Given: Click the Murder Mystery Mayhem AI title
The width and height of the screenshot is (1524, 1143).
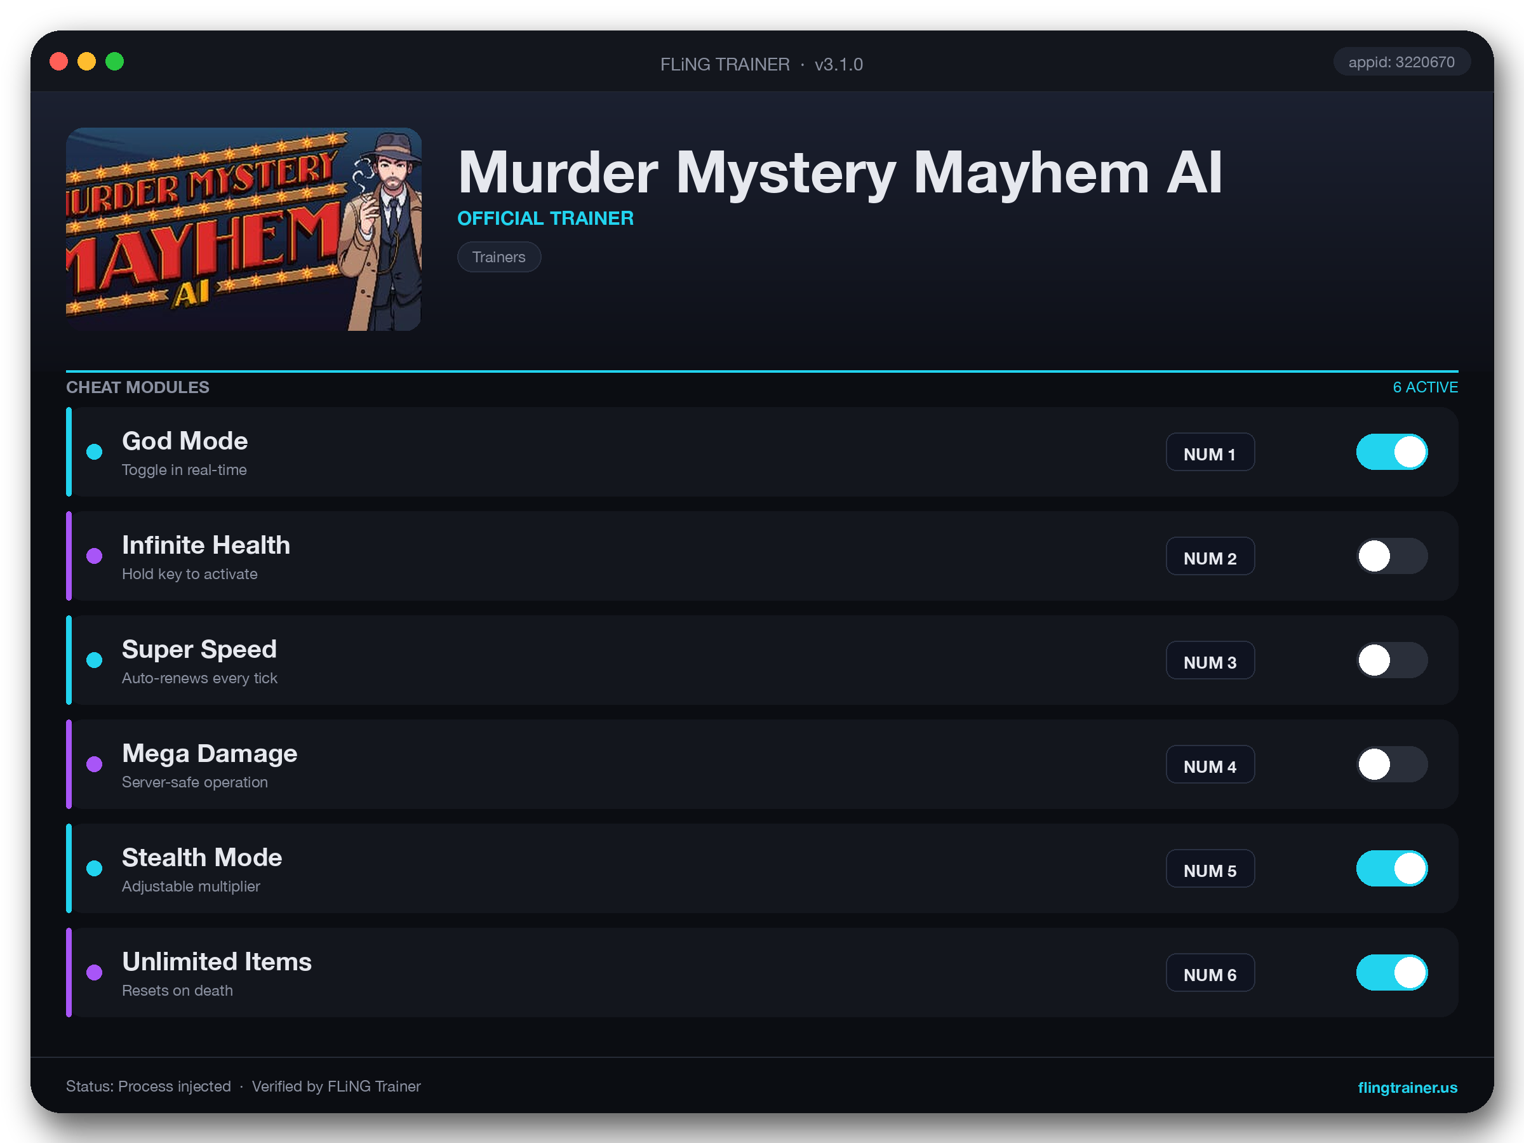Looking at the screenshot, I should [841, 172].
